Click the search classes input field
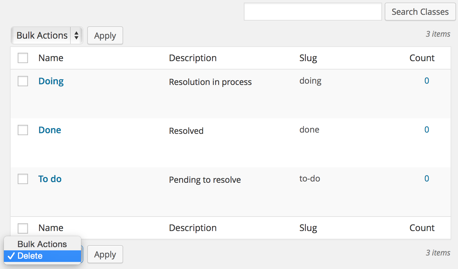This screenshot has width=458, height=269. [x=313, y=12]
